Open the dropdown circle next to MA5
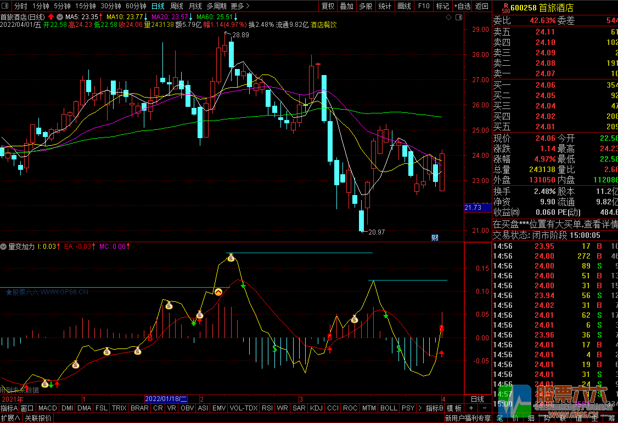Viewport: 618px width, 423px height. tap(59, 17)
